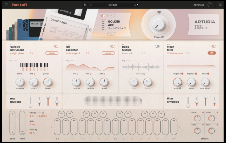Click the realistic instrument coarse knob
This screenshot has width=226, height=143.
coord(20,82)
